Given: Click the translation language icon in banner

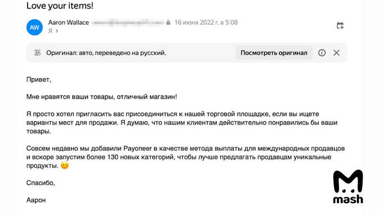Looking at the screenshot, I should click(x=37, y=53).
